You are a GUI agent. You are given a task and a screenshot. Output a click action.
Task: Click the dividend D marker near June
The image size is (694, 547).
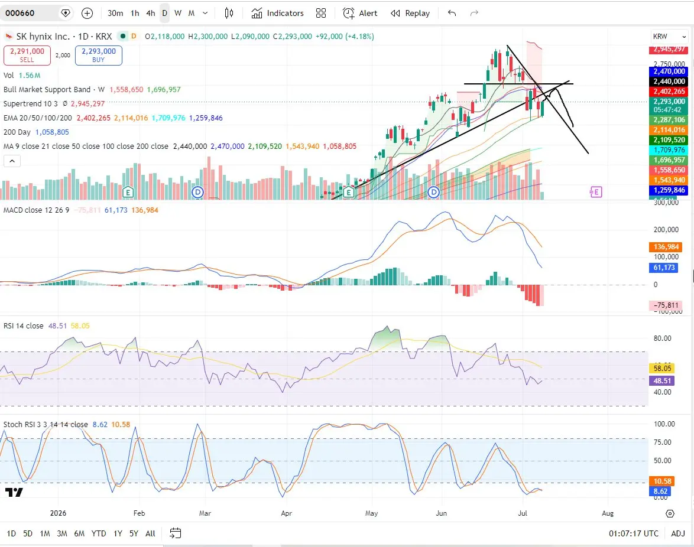coord(434,192)
